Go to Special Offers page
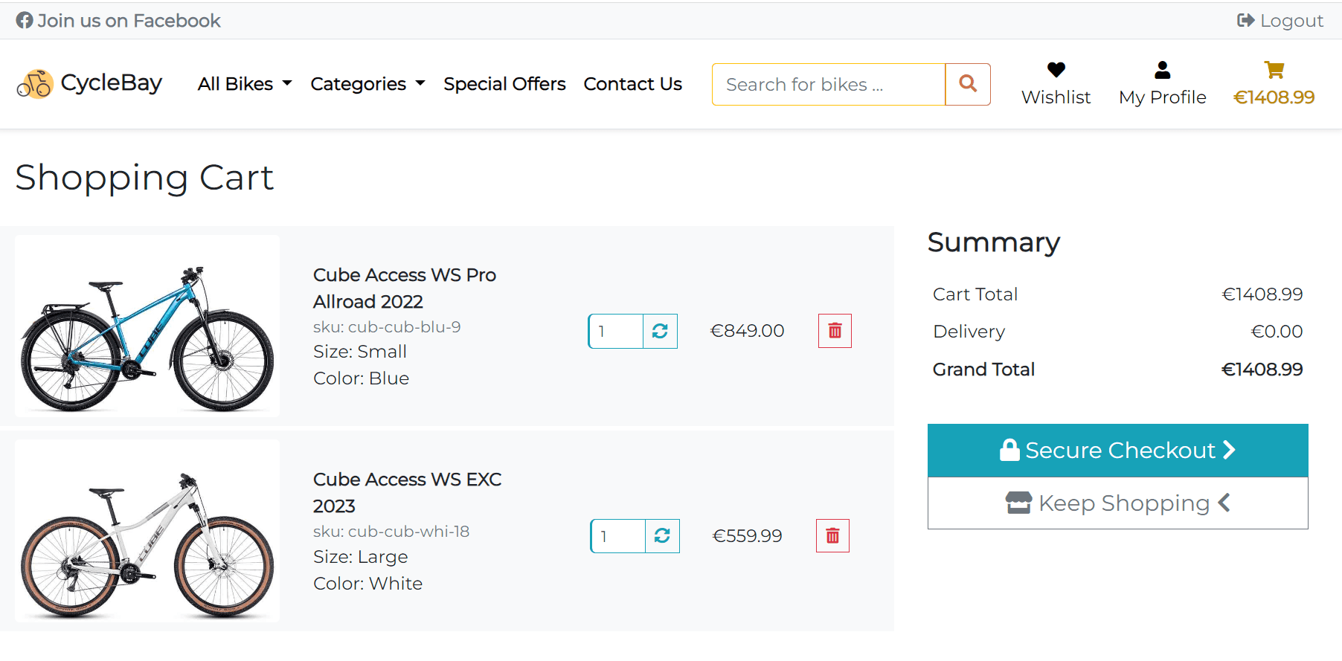Screen dimensions: 1342x661 click(504, 84)
